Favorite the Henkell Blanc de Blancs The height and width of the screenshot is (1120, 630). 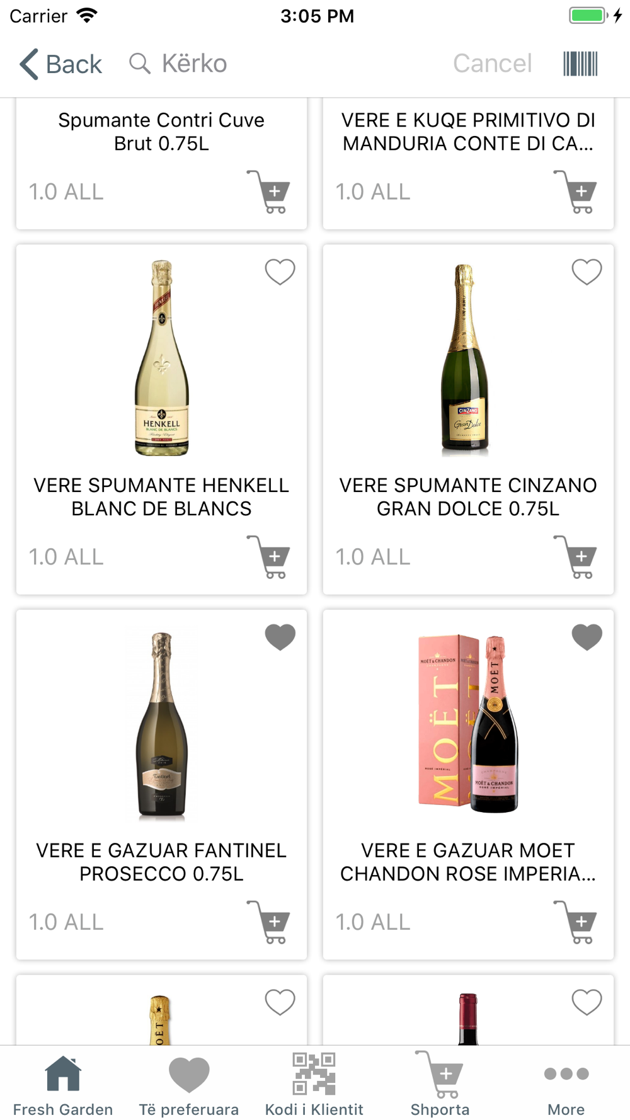[x=280, y=272]
